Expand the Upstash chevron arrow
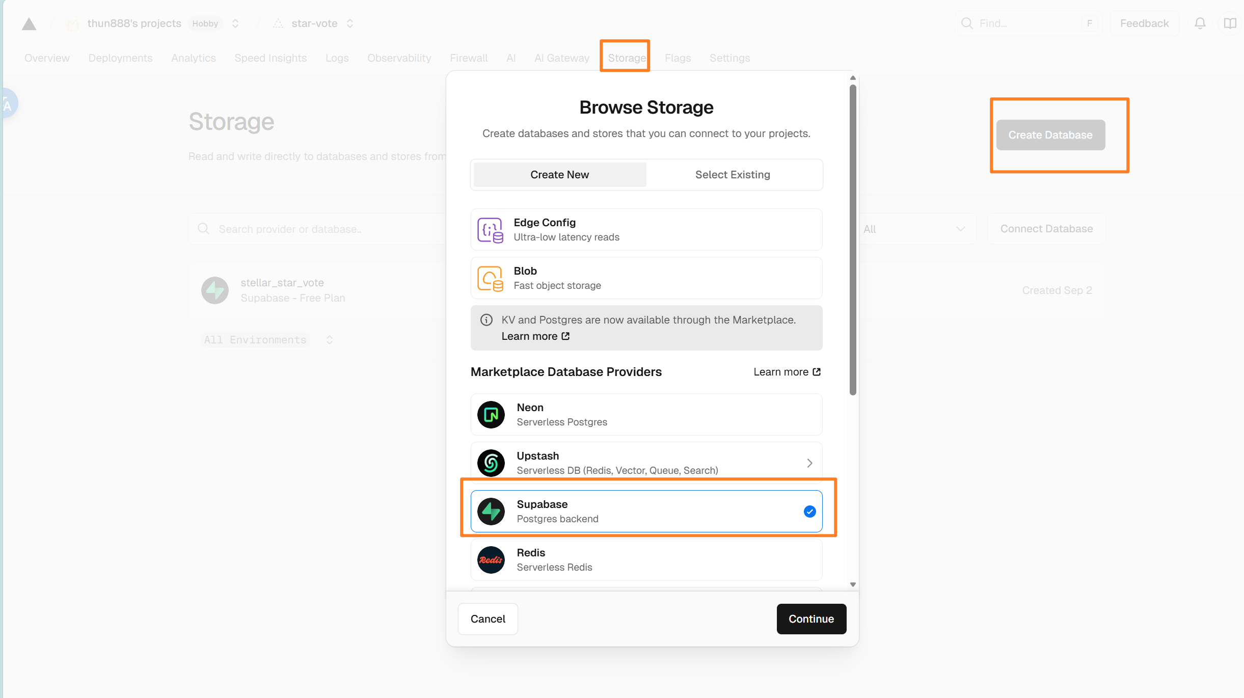 coord(809,463)
